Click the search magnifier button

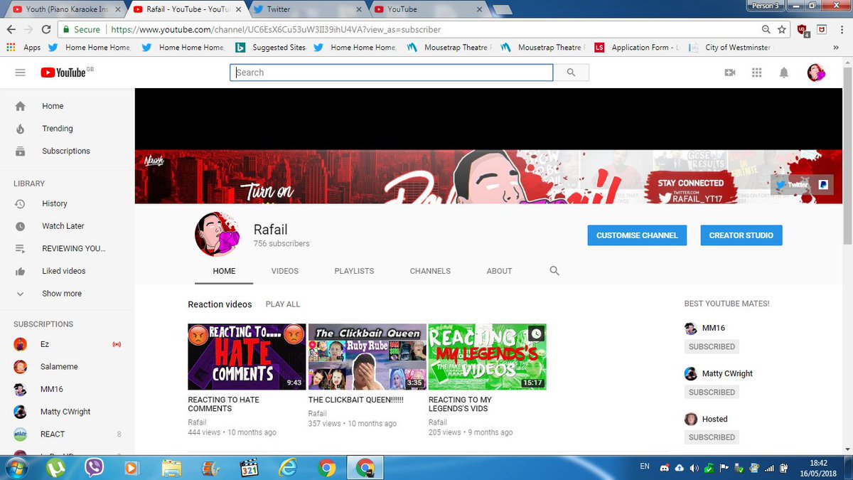point(571,73)
